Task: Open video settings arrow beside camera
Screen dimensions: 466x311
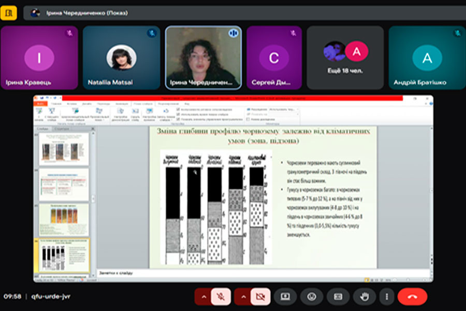Action: coord(243,296)
